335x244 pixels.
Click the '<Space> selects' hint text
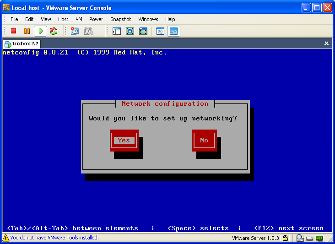[198, 228]
